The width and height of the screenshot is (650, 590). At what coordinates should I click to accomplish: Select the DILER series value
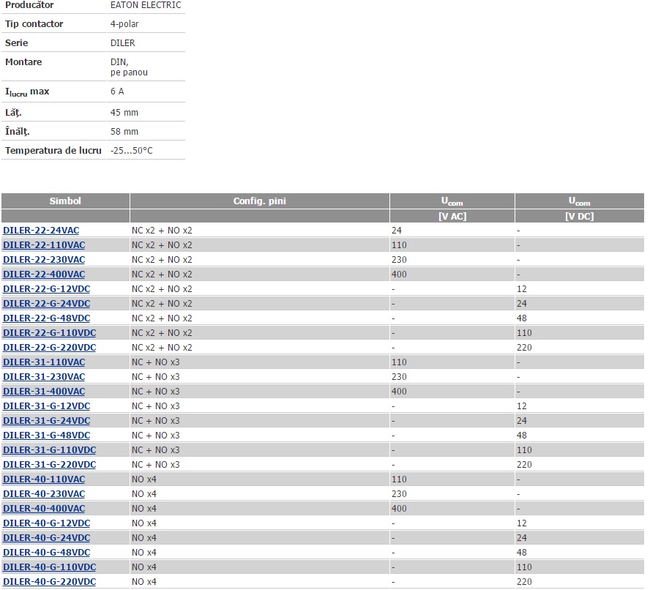123,43
